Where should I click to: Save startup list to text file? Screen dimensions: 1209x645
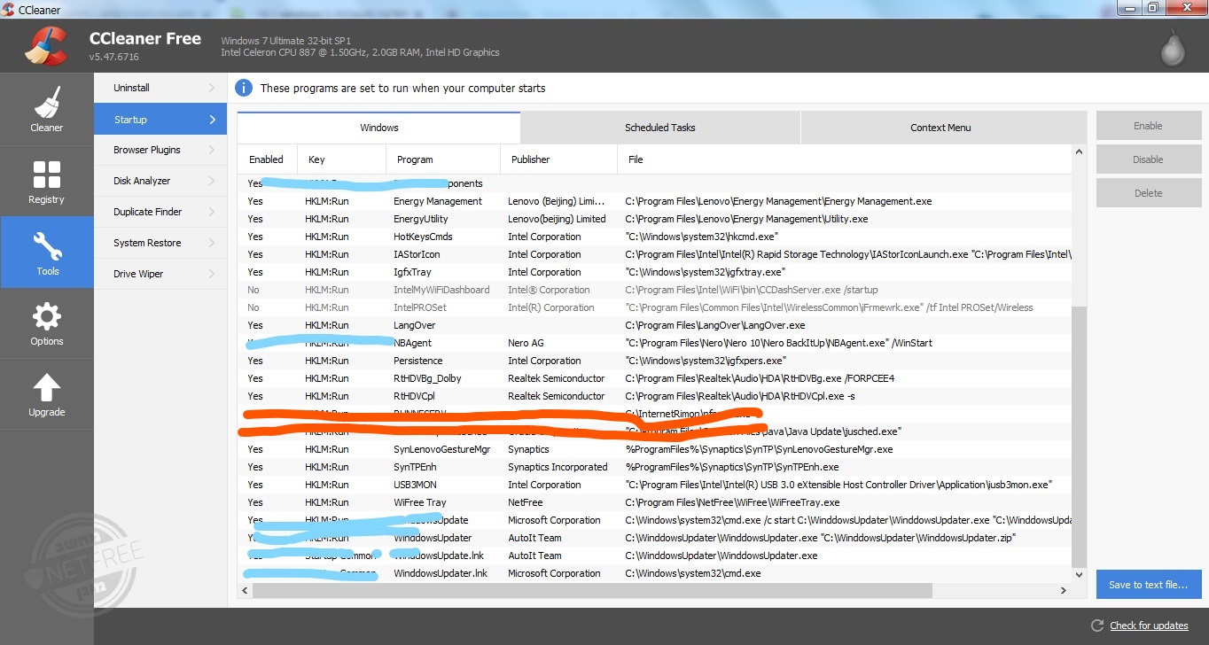1148,585
